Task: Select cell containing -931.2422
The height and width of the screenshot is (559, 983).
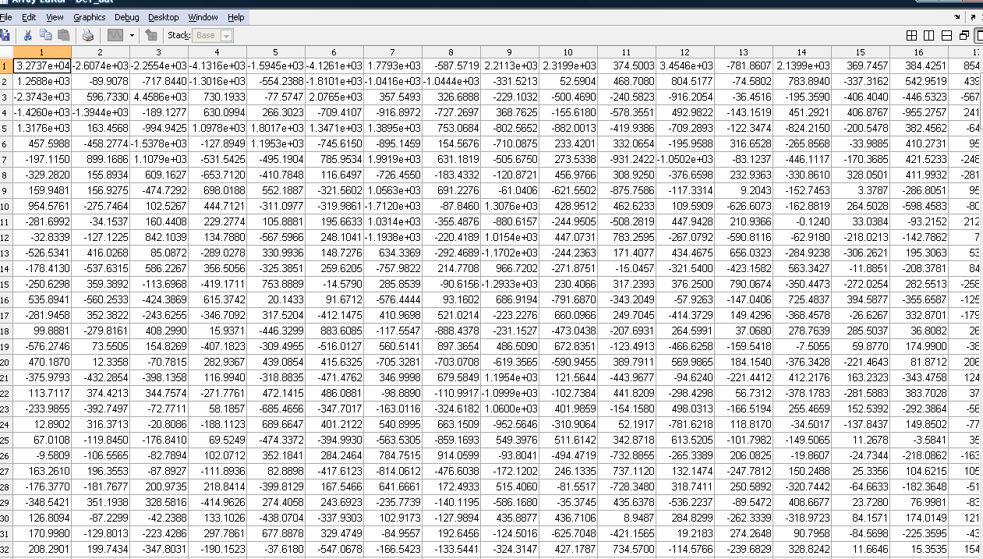Action: [627, 159]
